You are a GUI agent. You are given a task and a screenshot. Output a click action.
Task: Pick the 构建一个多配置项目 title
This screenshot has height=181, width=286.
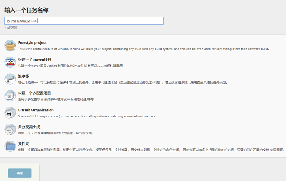tap(35, 93)
